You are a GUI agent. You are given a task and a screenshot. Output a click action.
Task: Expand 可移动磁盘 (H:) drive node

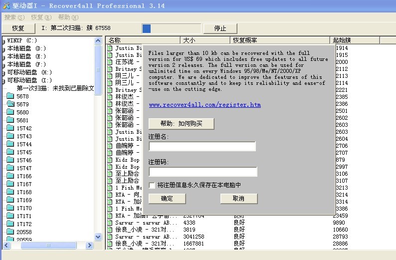pyautogui.click(x=3, y=73)
